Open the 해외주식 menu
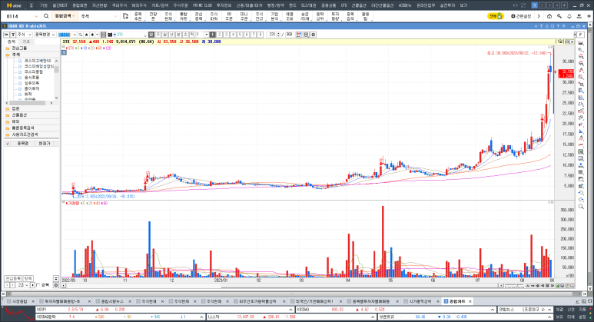594x322 pixels. pyautogui.click(x=139, y=5)
